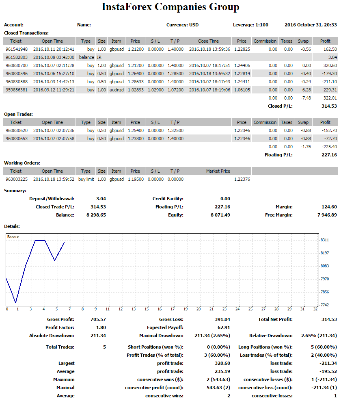Viewport: 341px width, 401px height.
Task: Click the 'Credit Facility:' label
Action: [x=168, y=199]
